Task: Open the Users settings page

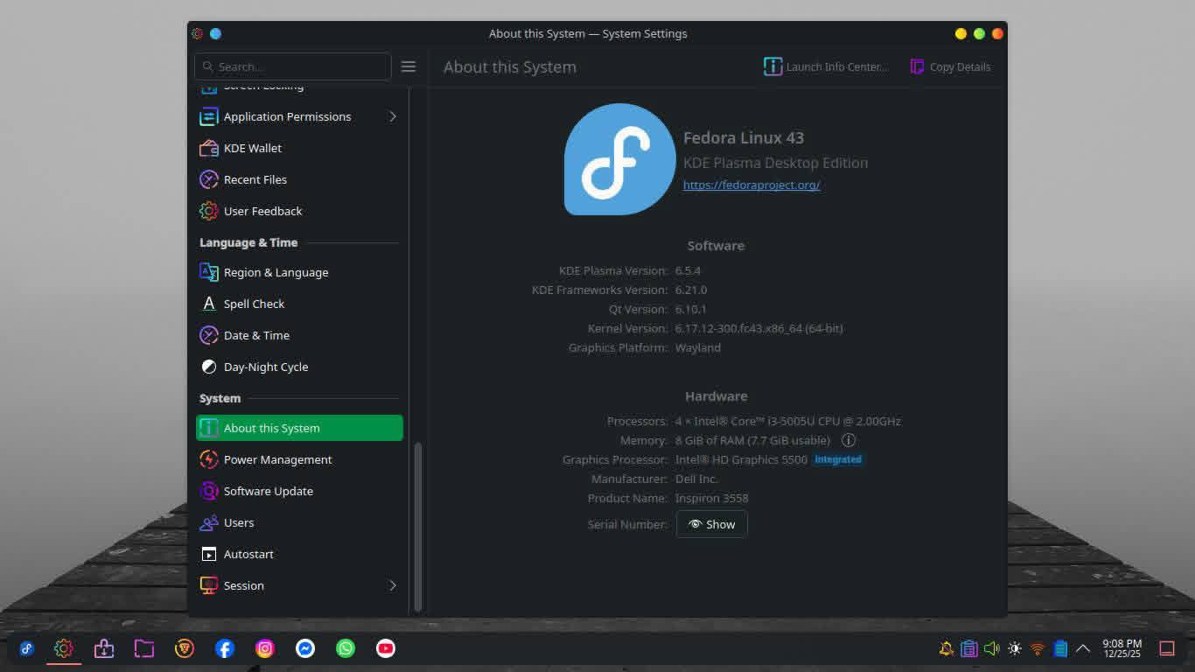Action: [x=299, y=522]
